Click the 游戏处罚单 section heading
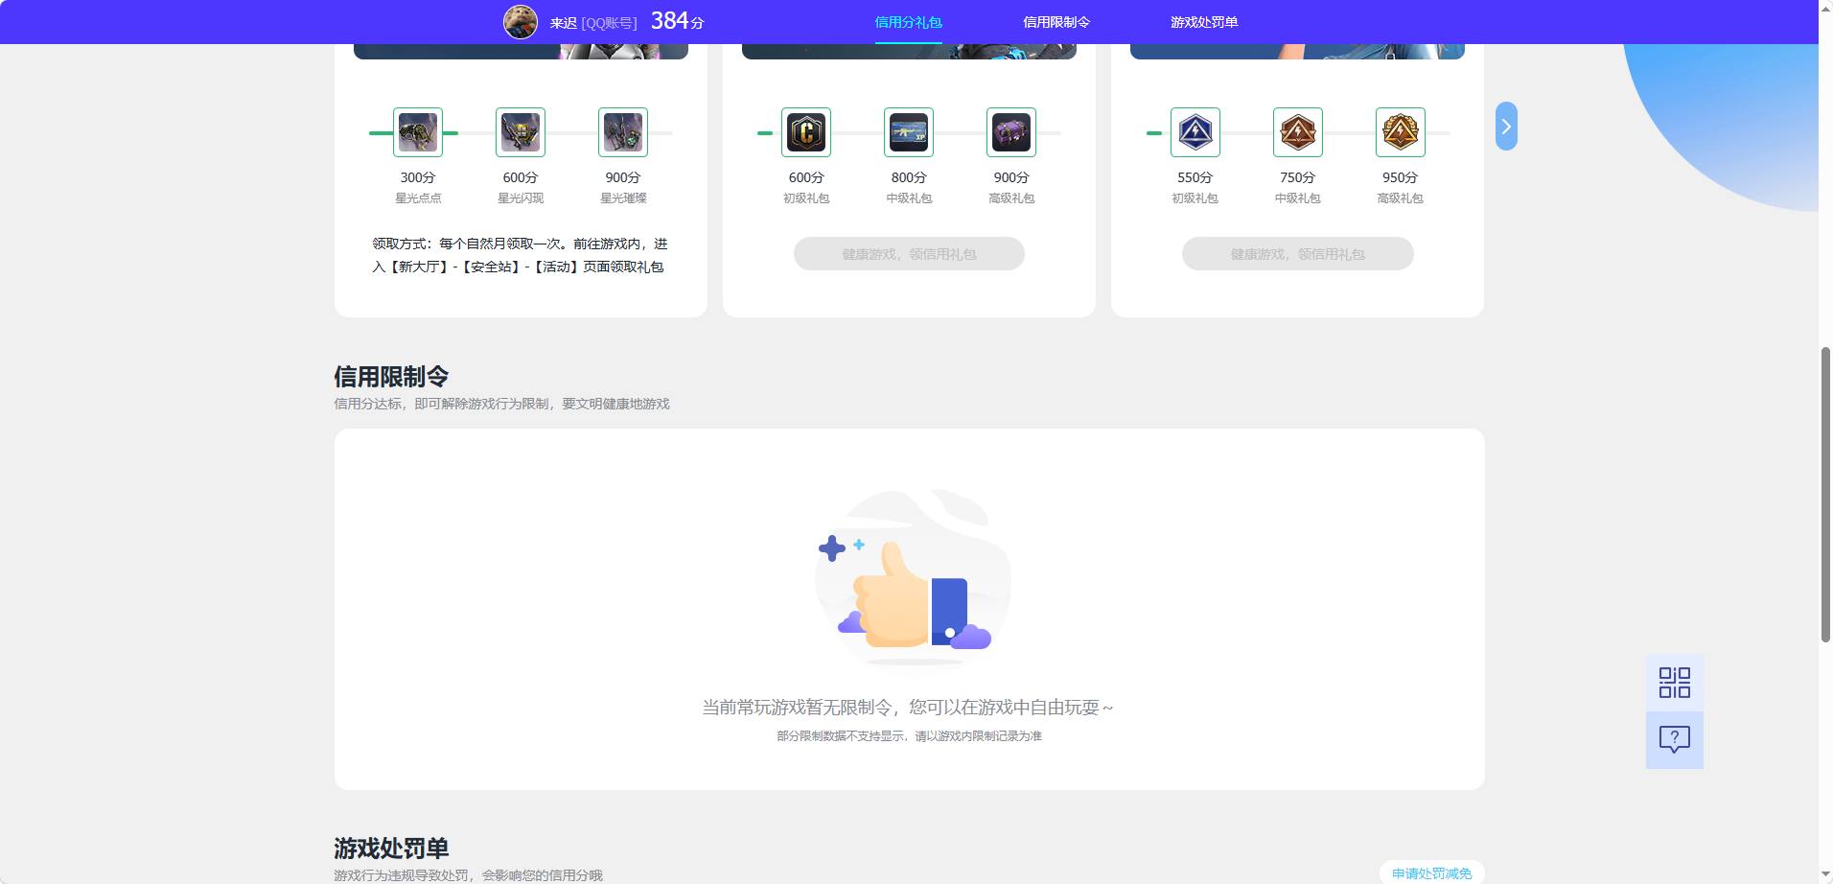This screenshot has width=1833, height=884. (391, 848)
